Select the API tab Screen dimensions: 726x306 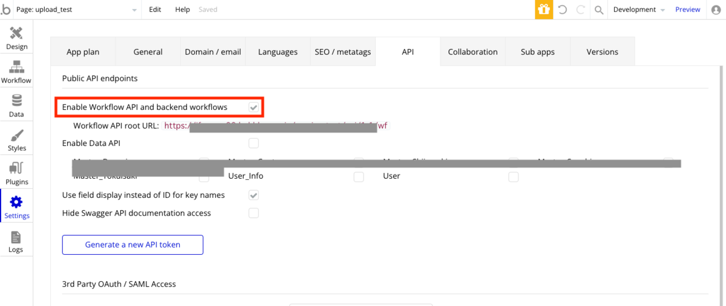[x=408, y=52]
